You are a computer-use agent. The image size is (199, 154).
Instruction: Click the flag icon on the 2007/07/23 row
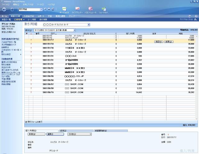pos(31,44)
